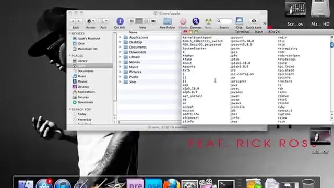Click the Movies folder icon in list
Viewport: 334px width, 188px height.
pyautogui.click(x=126, y=62)
